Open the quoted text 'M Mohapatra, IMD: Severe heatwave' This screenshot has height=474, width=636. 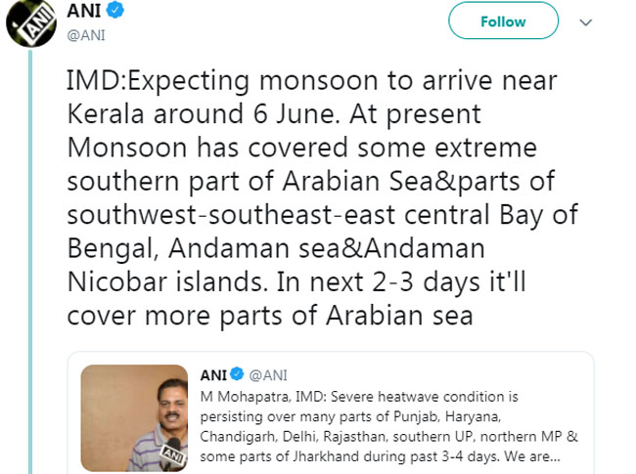[359, 397]
